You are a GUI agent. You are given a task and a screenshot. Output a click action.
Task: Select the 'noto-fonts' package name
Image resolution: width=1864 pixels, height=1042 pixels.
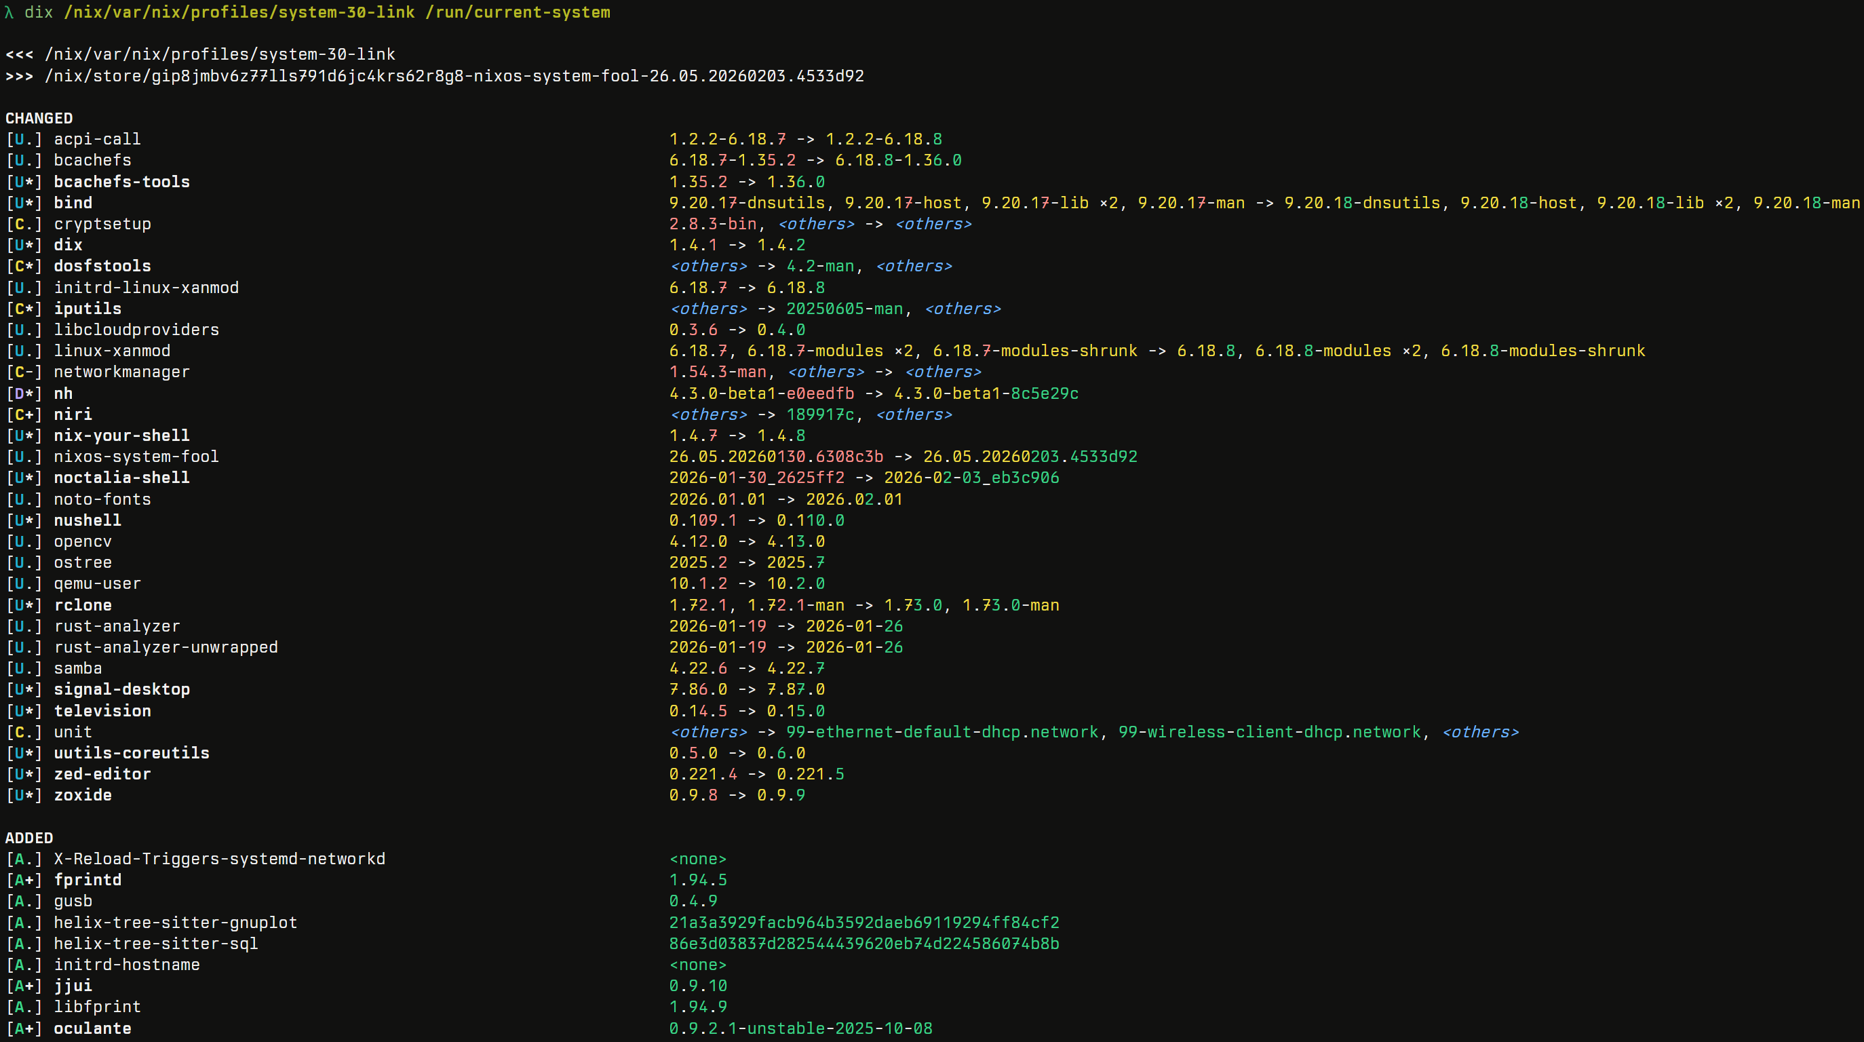[x=102, y=499]
